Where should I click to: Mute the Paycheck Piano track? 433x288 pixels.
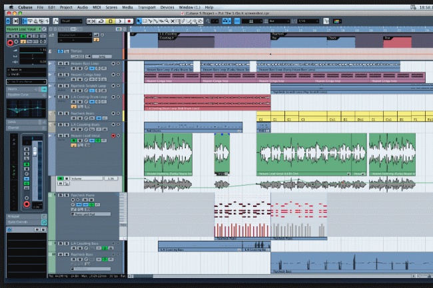point(61,195)
